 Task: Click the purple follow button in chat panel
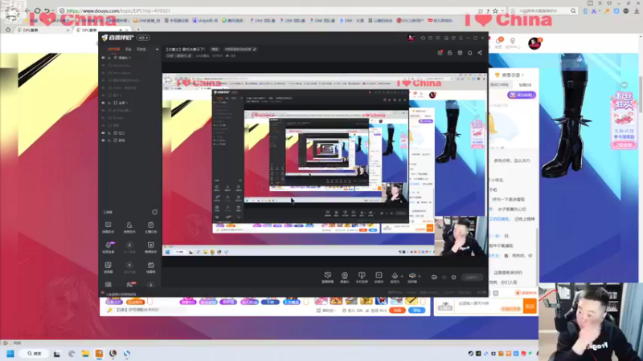(x=522, y=95)
